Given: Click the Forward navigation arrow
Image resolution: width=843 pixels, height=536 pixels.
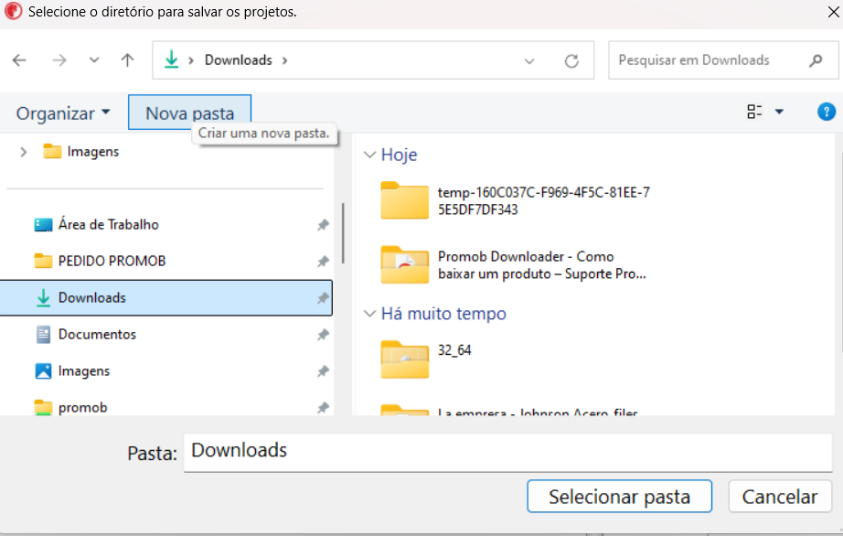Looking at the screenshot, I should [x=59, y=60].
